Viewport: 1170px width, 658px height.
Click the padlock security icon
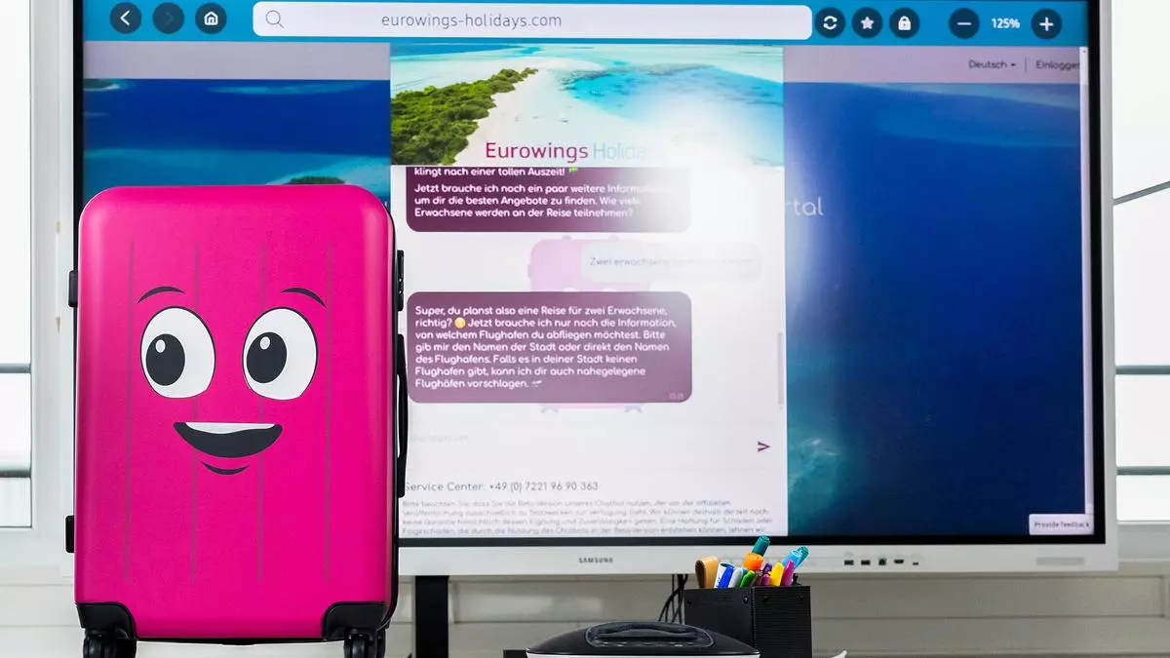point(904,22)
